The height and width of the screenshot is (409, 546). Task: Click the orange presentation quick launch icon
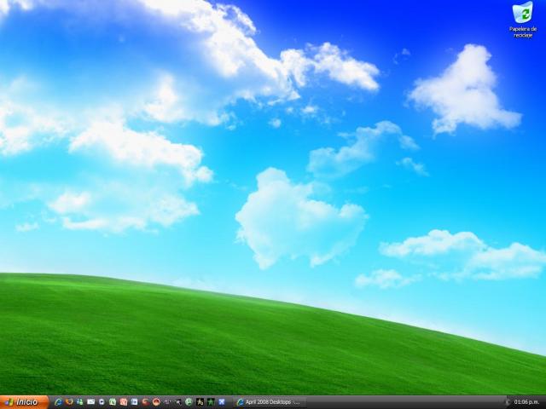[123, 402]
